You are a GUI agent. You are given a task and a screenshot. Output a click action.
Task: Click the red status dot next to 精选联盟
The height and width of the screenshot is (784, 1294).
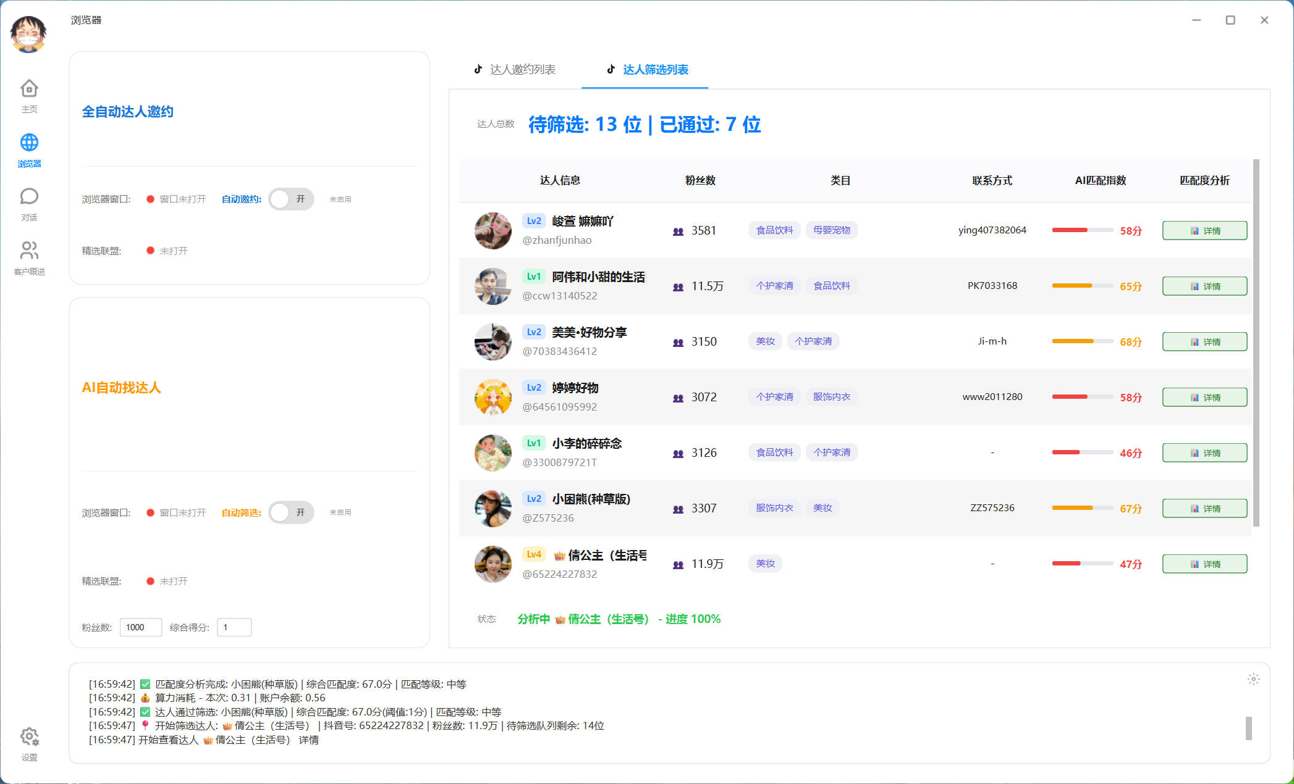[149, 251]
